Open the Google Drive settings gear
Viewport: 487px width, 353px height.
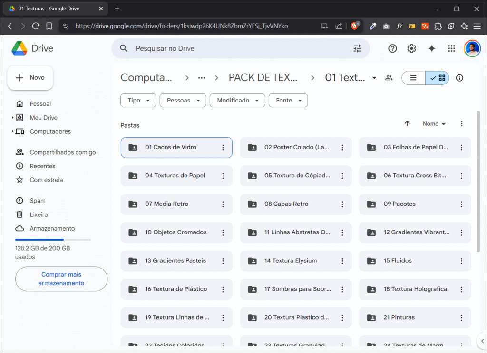[x=411, y=48]
